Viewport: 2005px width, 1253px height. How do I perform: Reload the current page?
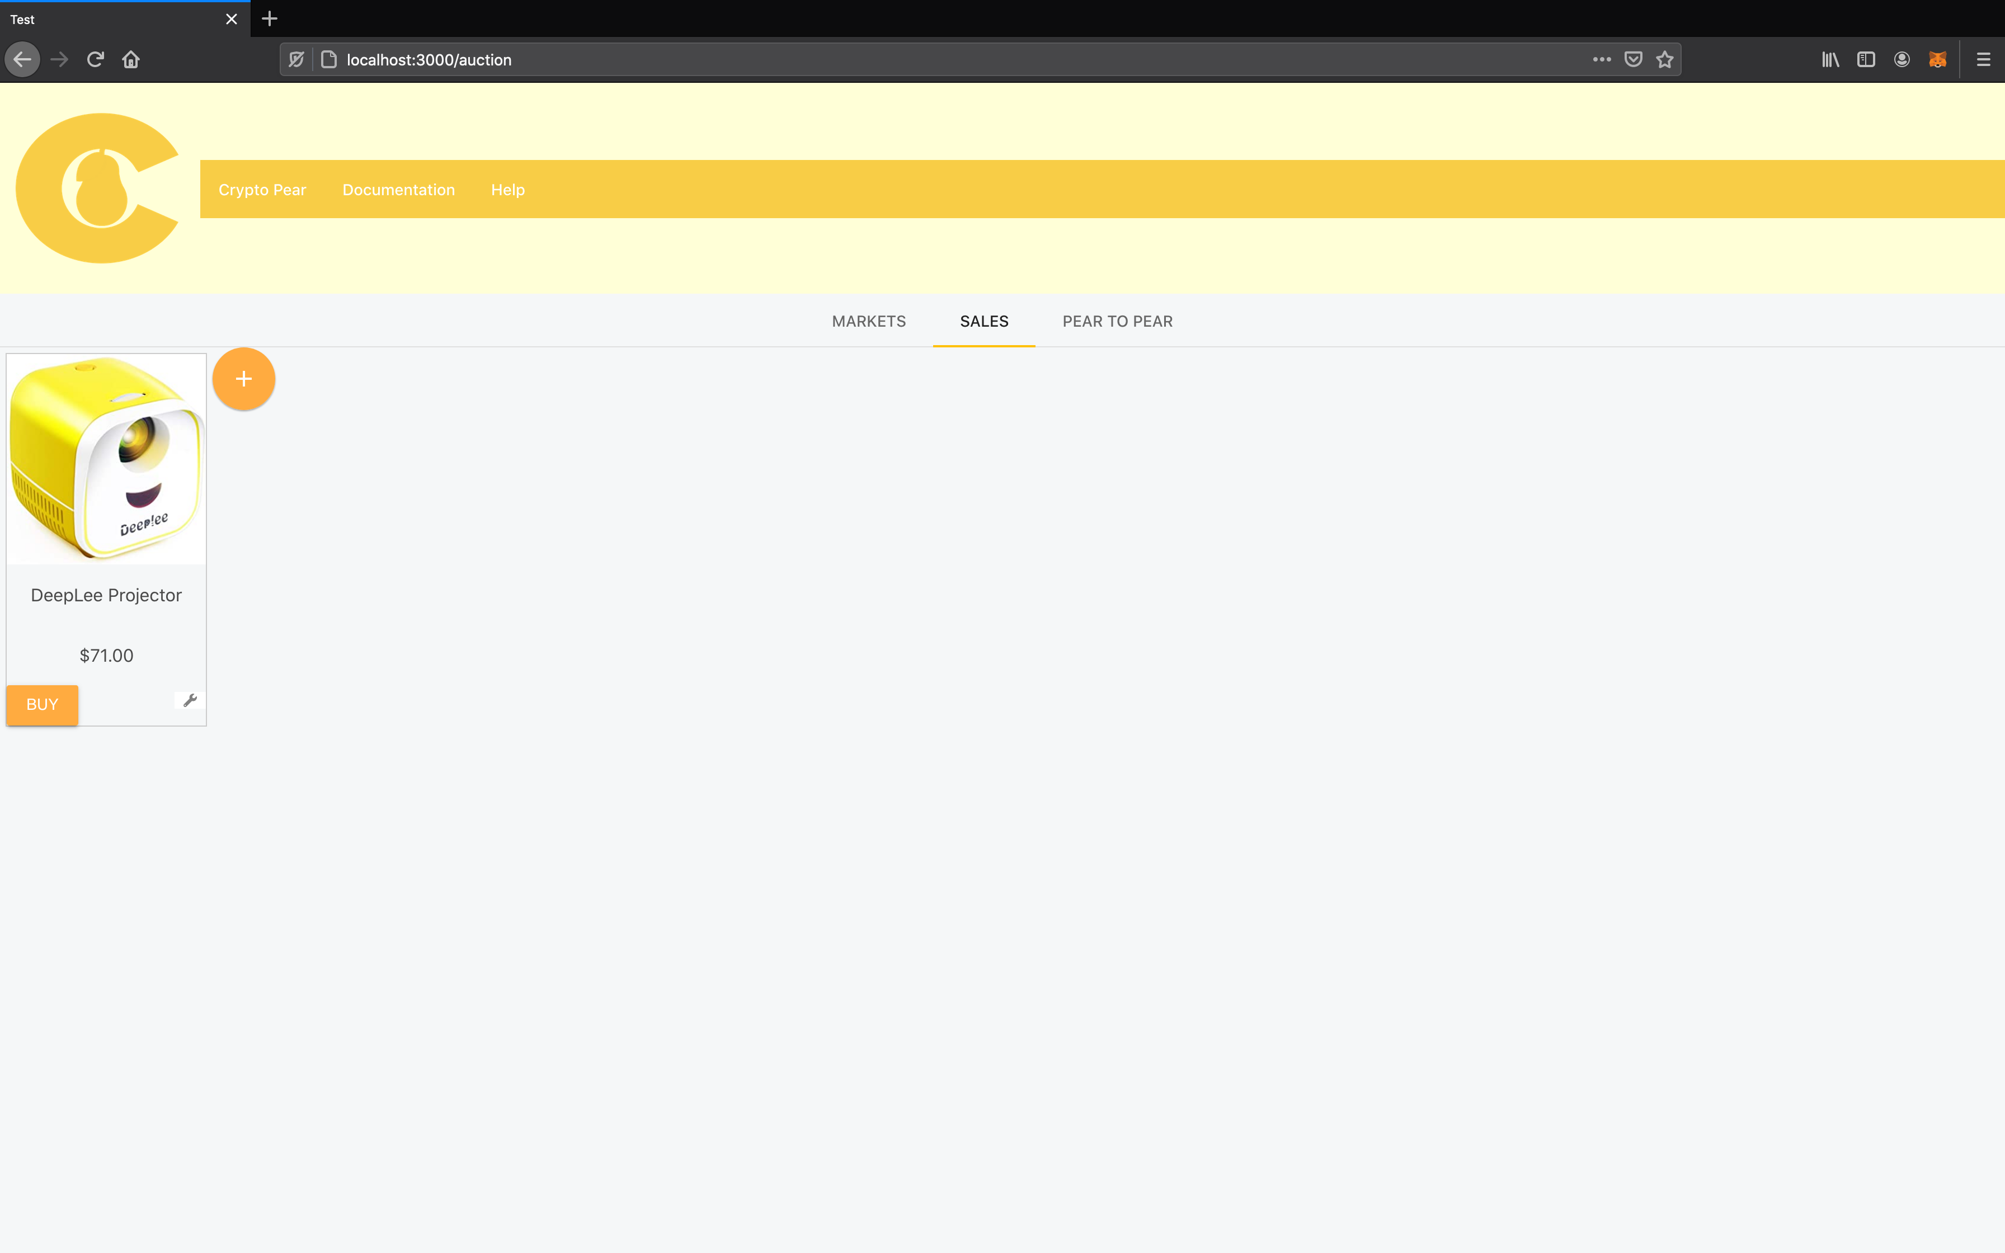[95, 60]
